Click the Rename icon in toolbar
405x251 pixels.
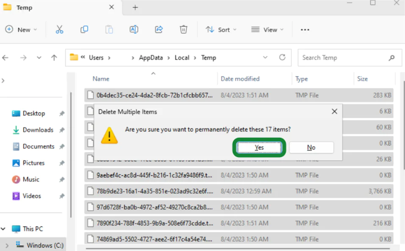[134, 30]
